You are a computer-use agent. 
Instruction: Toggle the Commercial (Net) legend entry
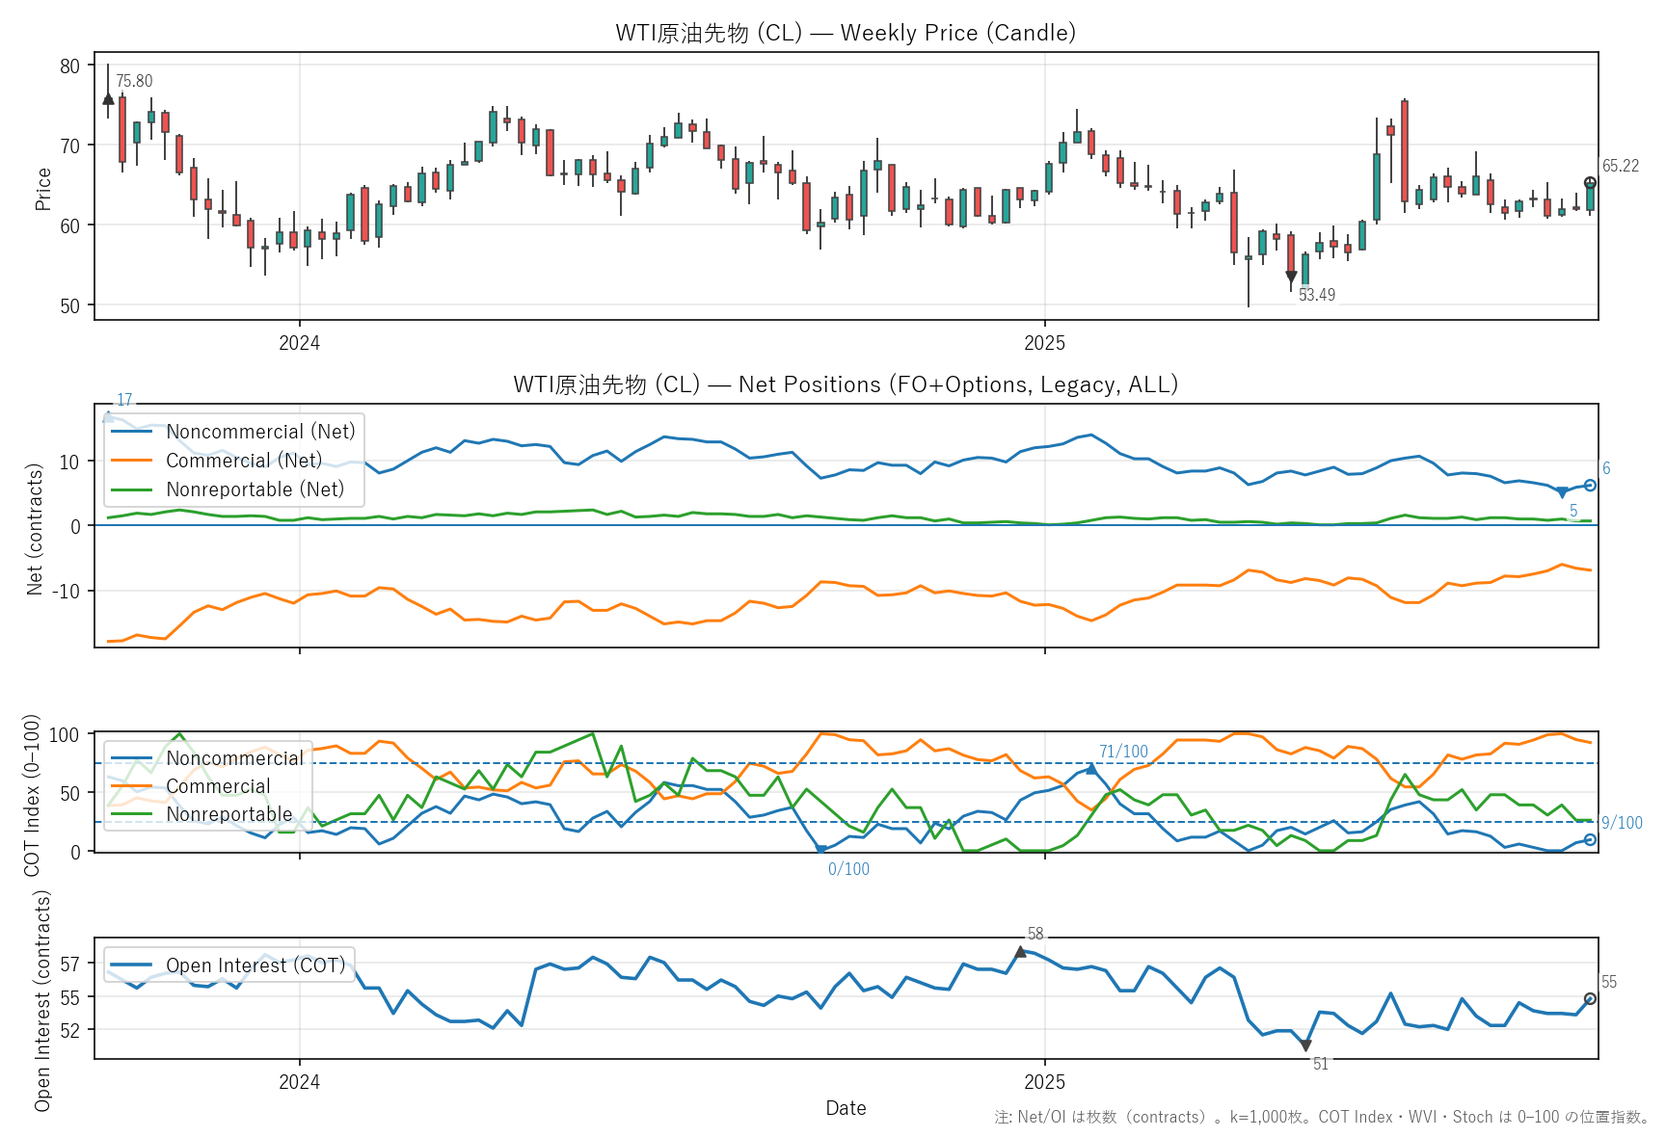[x=244, y=461]
